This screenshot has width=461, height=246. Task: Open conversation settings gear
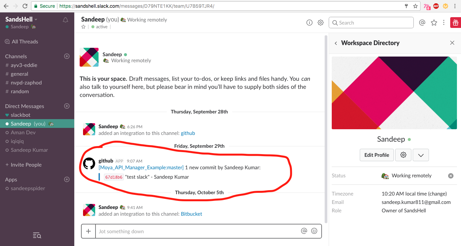321,23
